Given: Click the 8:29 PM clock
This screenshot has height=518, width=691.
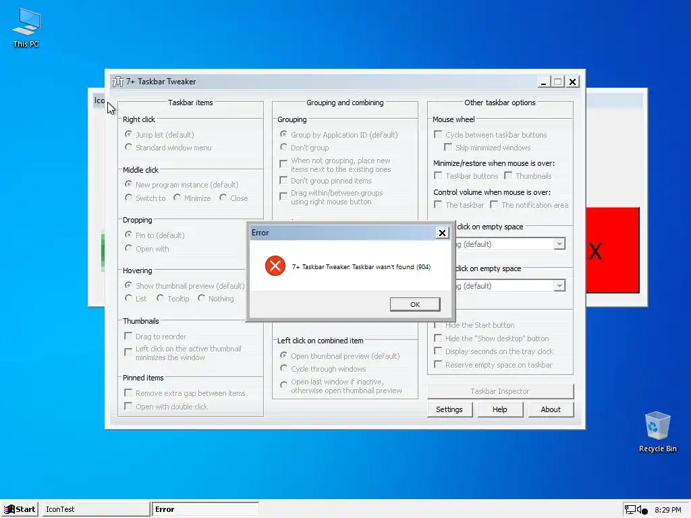Looking at the screenshot, I should 667,510.
